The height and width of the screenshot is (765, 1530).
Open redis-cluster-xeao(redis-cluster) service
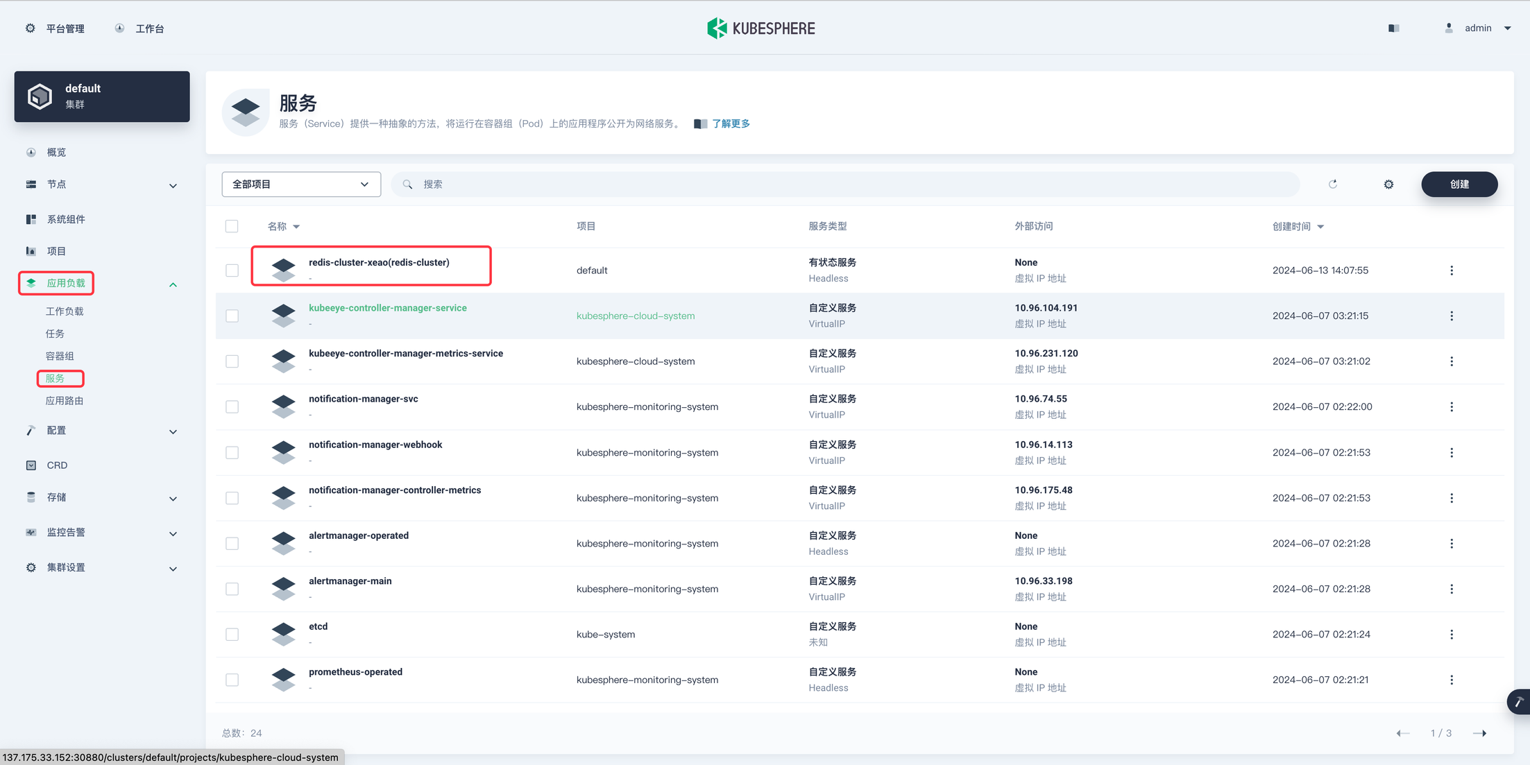click(x=379, y=262)
